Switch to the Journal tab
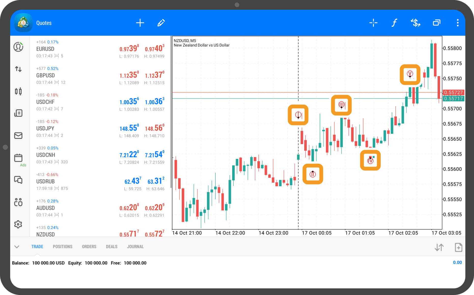 coord(135,247)
